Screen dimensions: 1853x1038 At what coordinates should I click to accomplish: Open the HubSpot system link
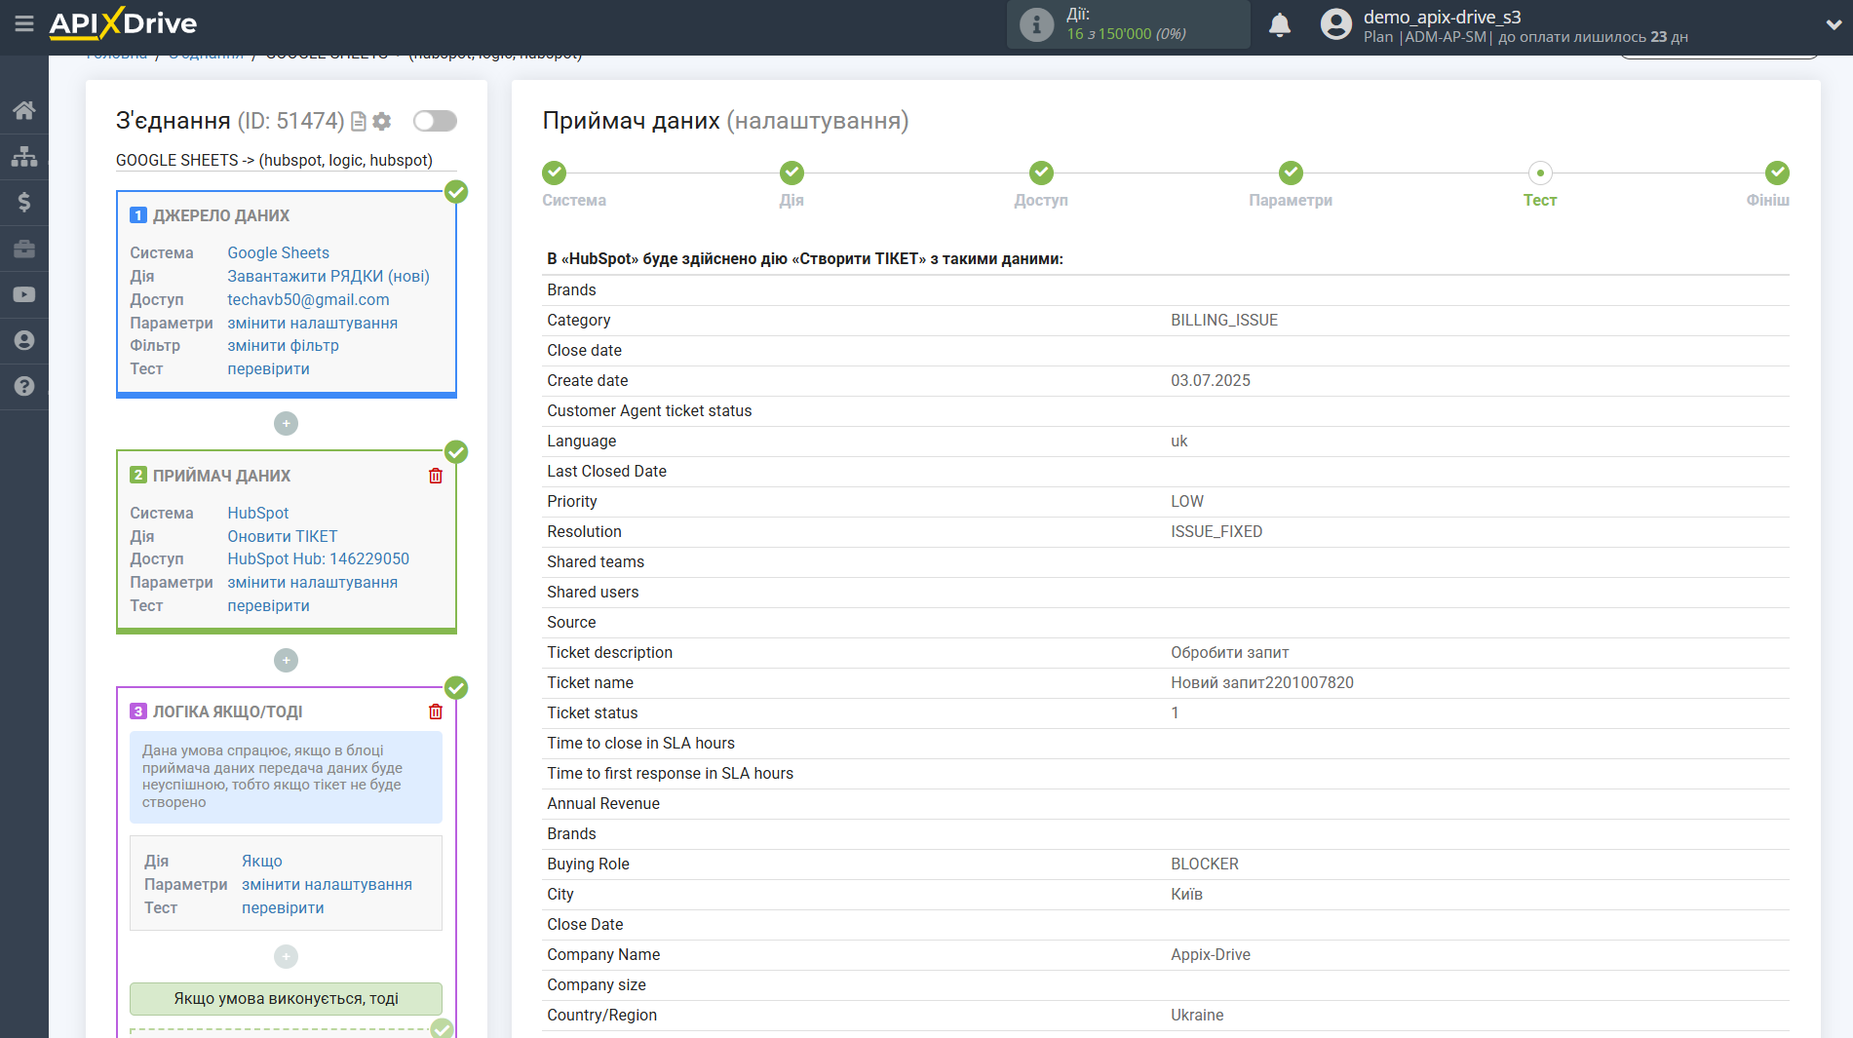[257, 513]
